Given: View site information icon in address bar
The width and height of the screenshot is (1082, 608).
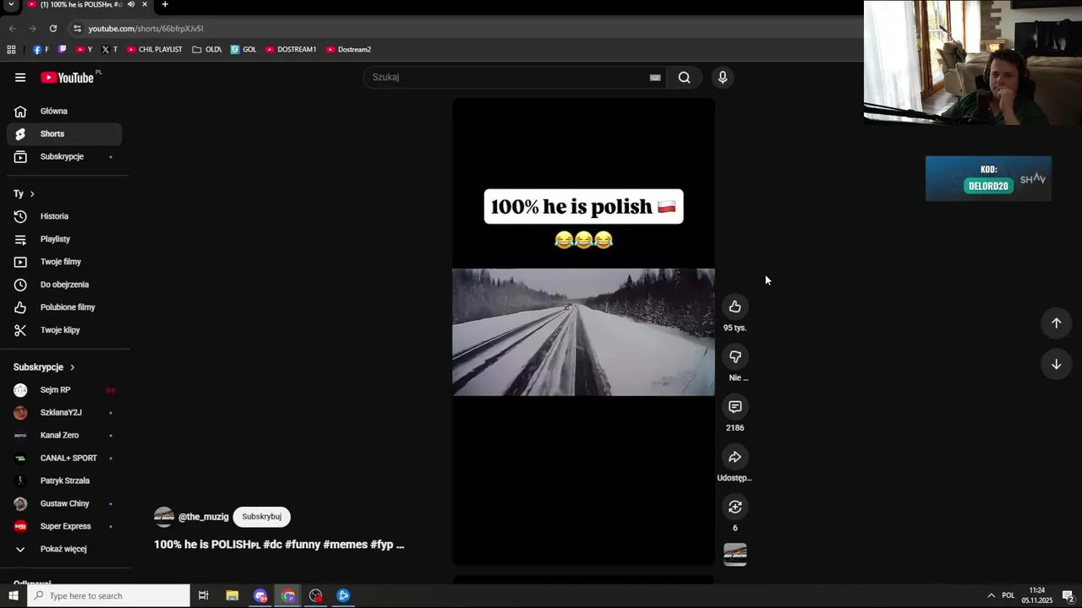Looking at the screenshot, I should point(77,29).
